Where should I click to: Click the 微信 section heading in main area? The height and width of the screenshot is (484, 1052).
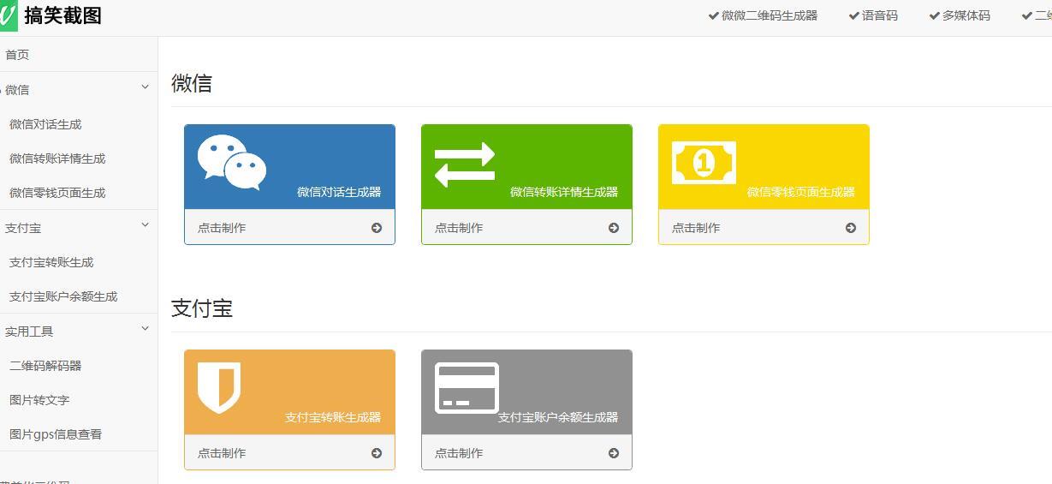(x=192, y=83)
